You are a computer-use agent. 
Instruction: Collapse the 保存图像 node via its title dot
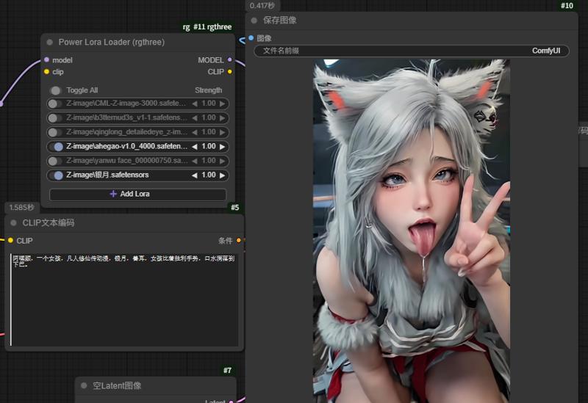coord(254,21)
